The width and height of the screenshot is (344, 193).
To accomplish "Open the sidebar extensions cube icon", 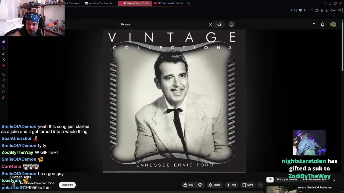I will pyautogui.click(x=4, y=92).
